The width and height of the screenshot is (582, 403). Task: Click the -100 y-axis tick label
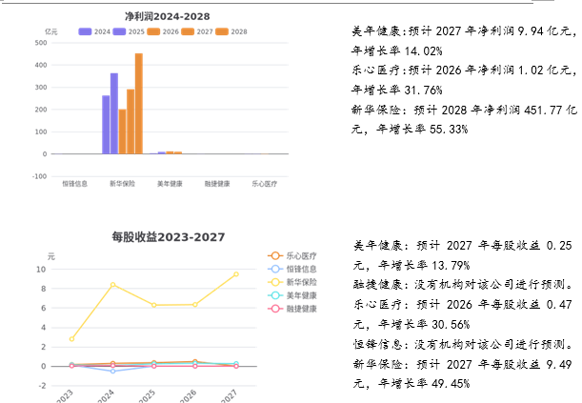point(39,176)
